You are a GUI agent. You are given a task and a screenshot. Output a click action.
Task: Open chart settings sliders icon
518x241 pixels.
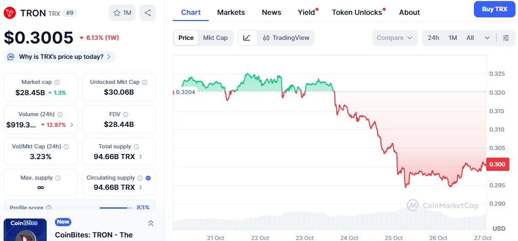pos(506,38)
